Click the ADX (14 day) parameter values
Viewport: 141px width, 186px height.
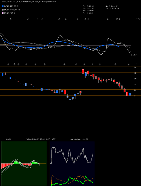pos(79,139)
